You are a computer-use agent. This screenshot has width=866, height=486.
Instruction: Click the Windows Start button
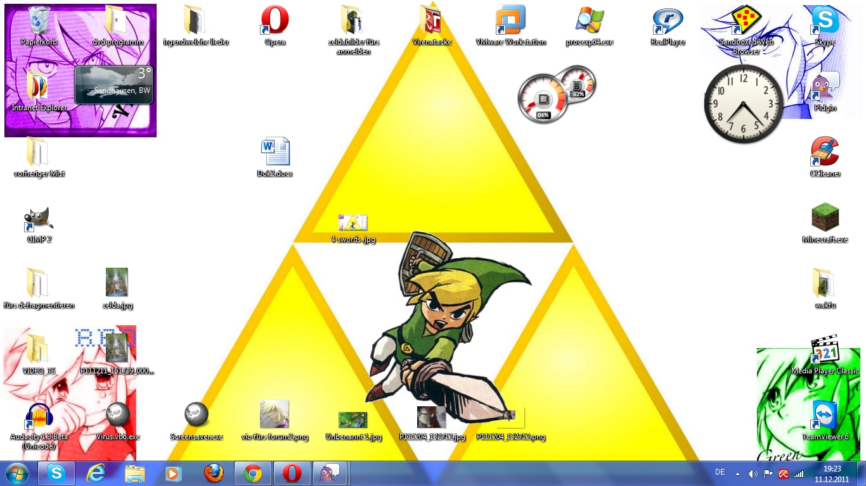[17, 473]
